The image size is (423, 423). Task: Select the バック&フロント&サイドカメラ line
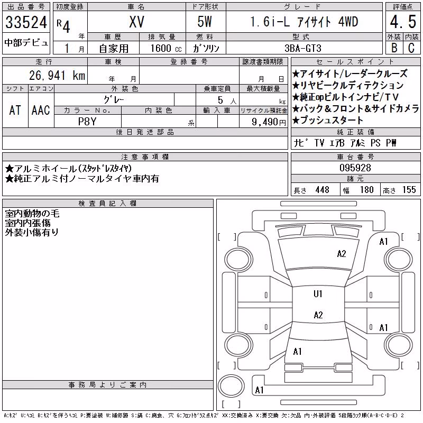[355, 108]
